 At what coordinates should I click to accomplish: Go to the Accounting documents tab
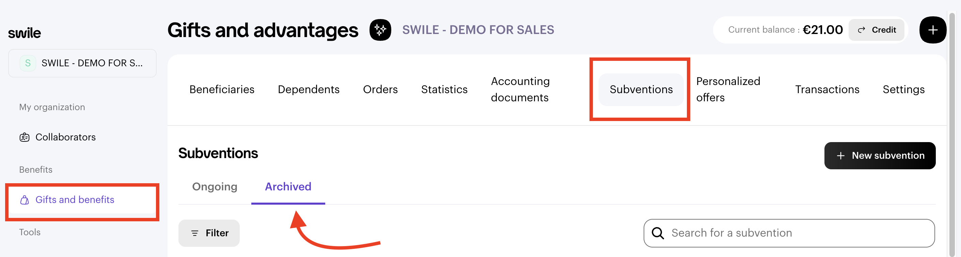coord(520,89)
